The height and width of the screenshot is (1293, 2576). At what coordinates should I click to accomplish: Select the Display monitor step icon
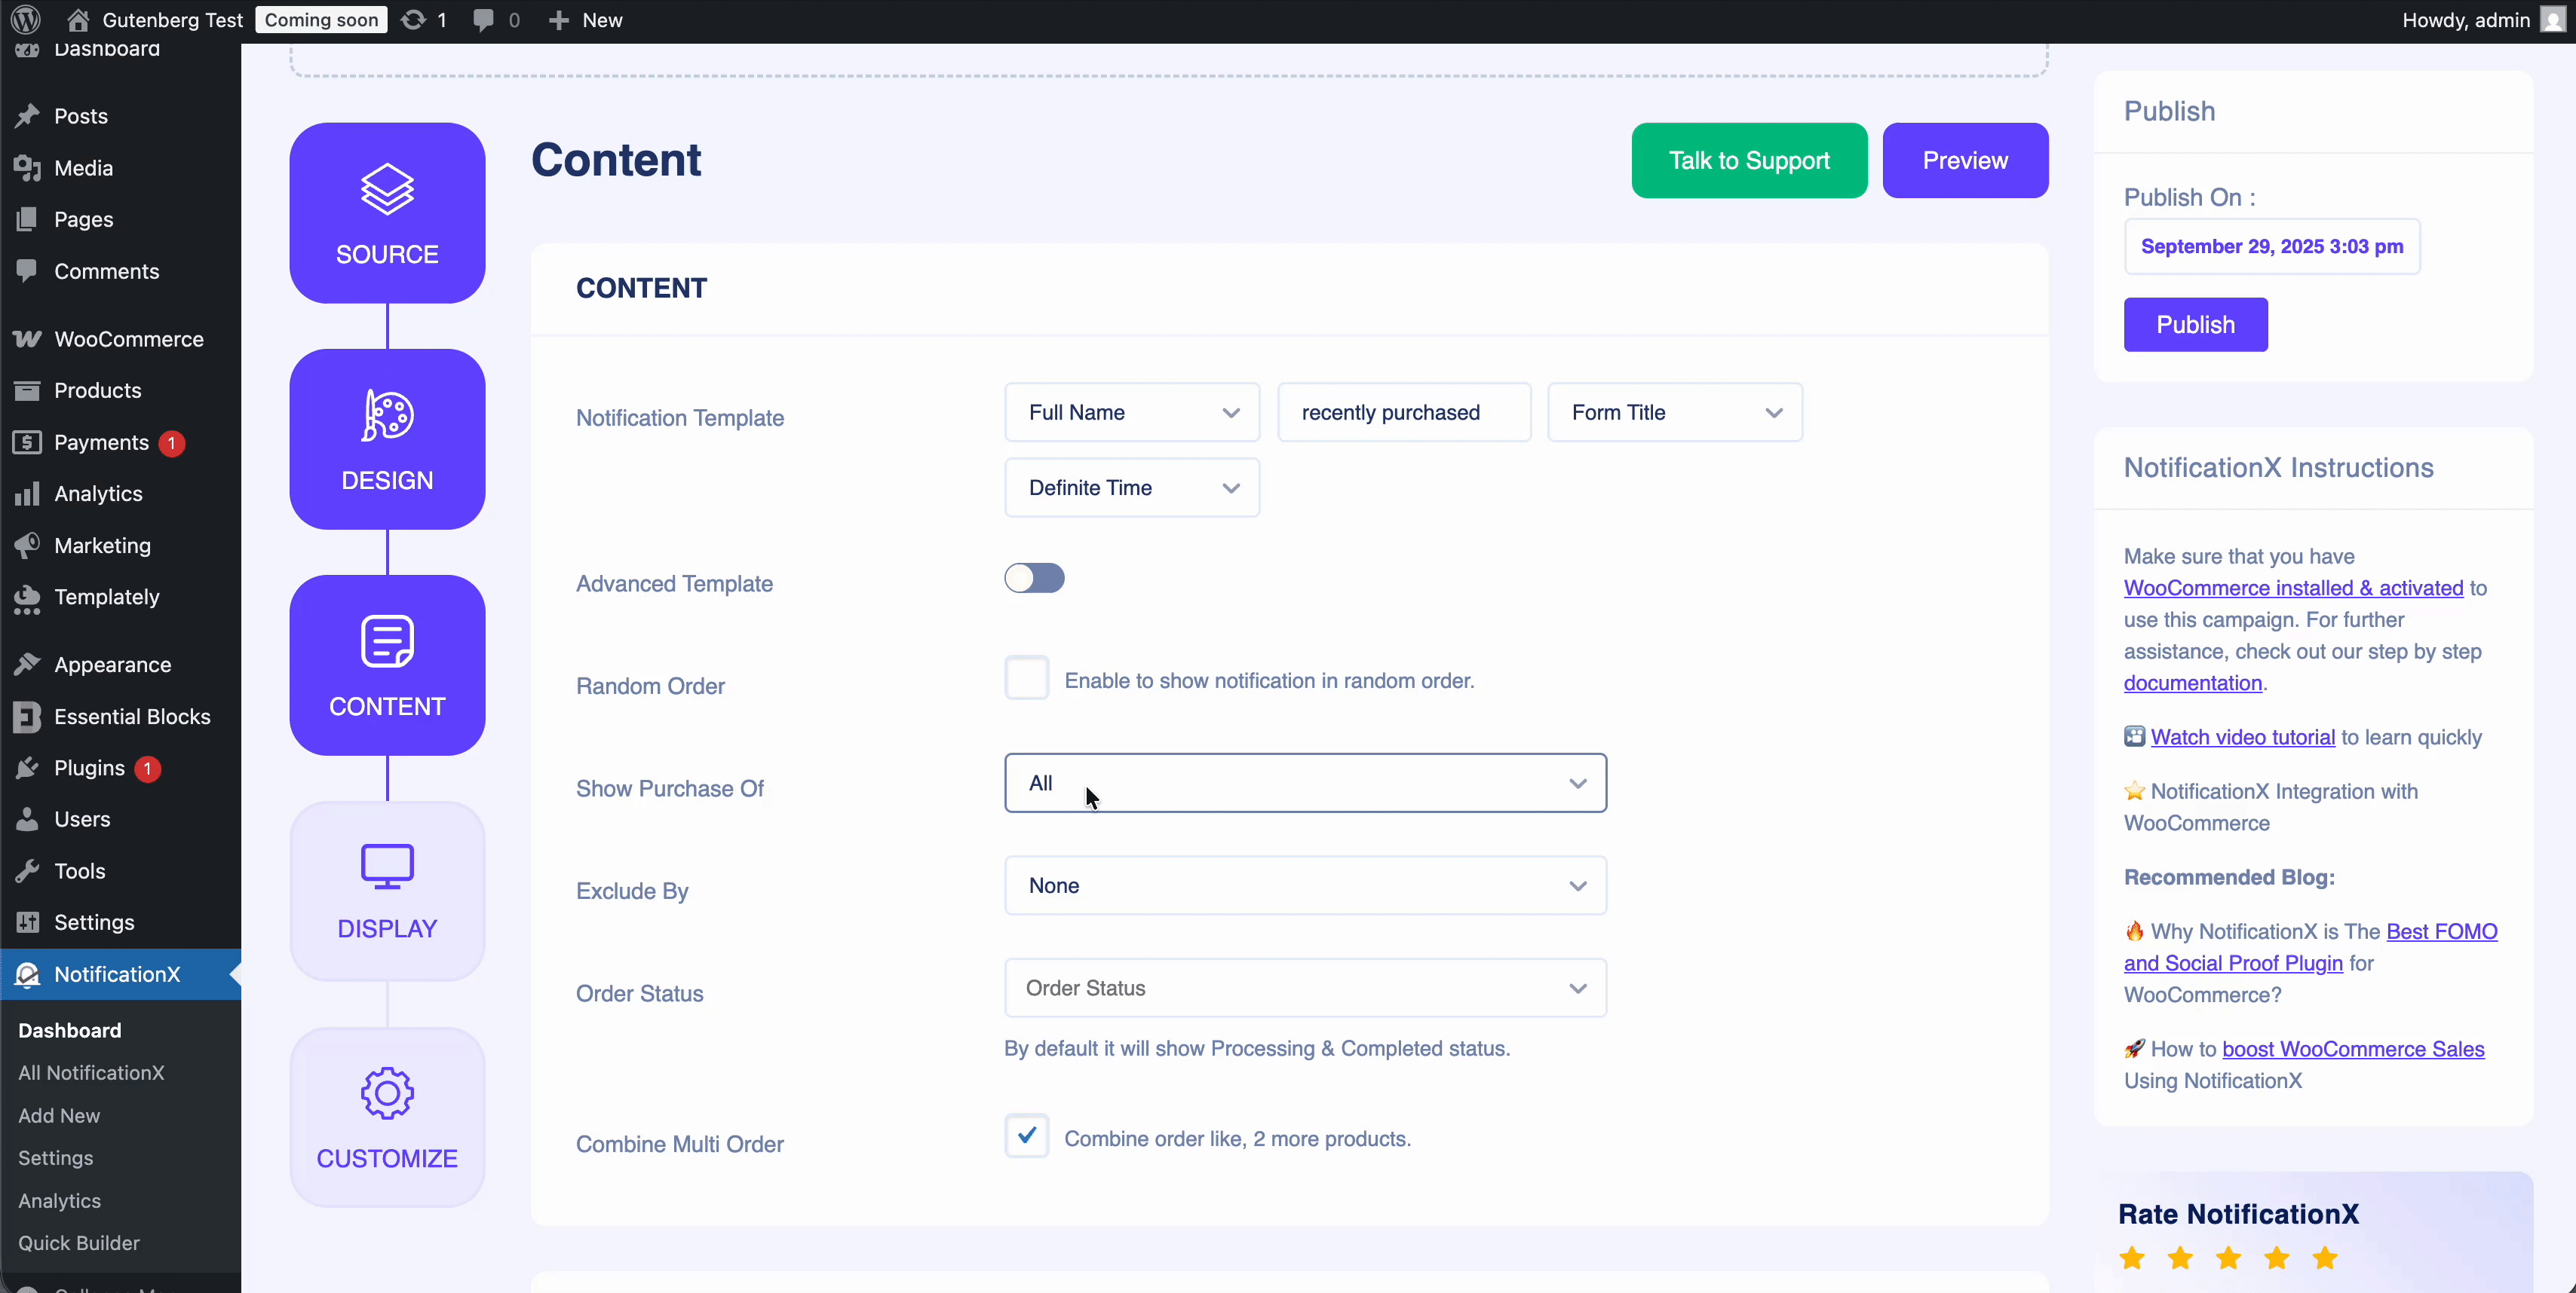387,867
